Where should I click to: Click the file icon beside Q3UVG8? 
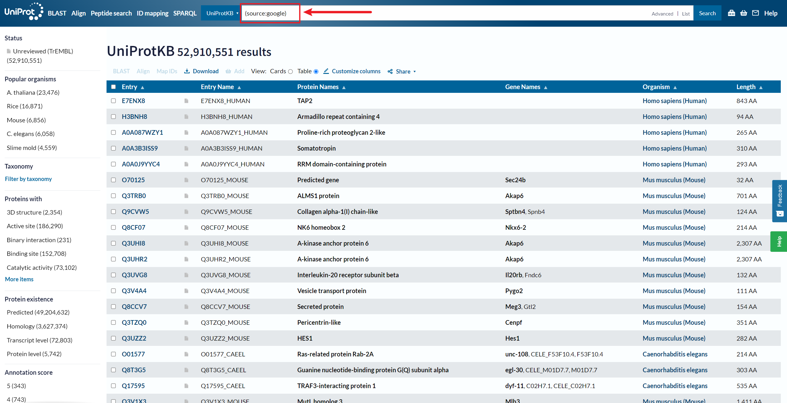coord(186,275)
